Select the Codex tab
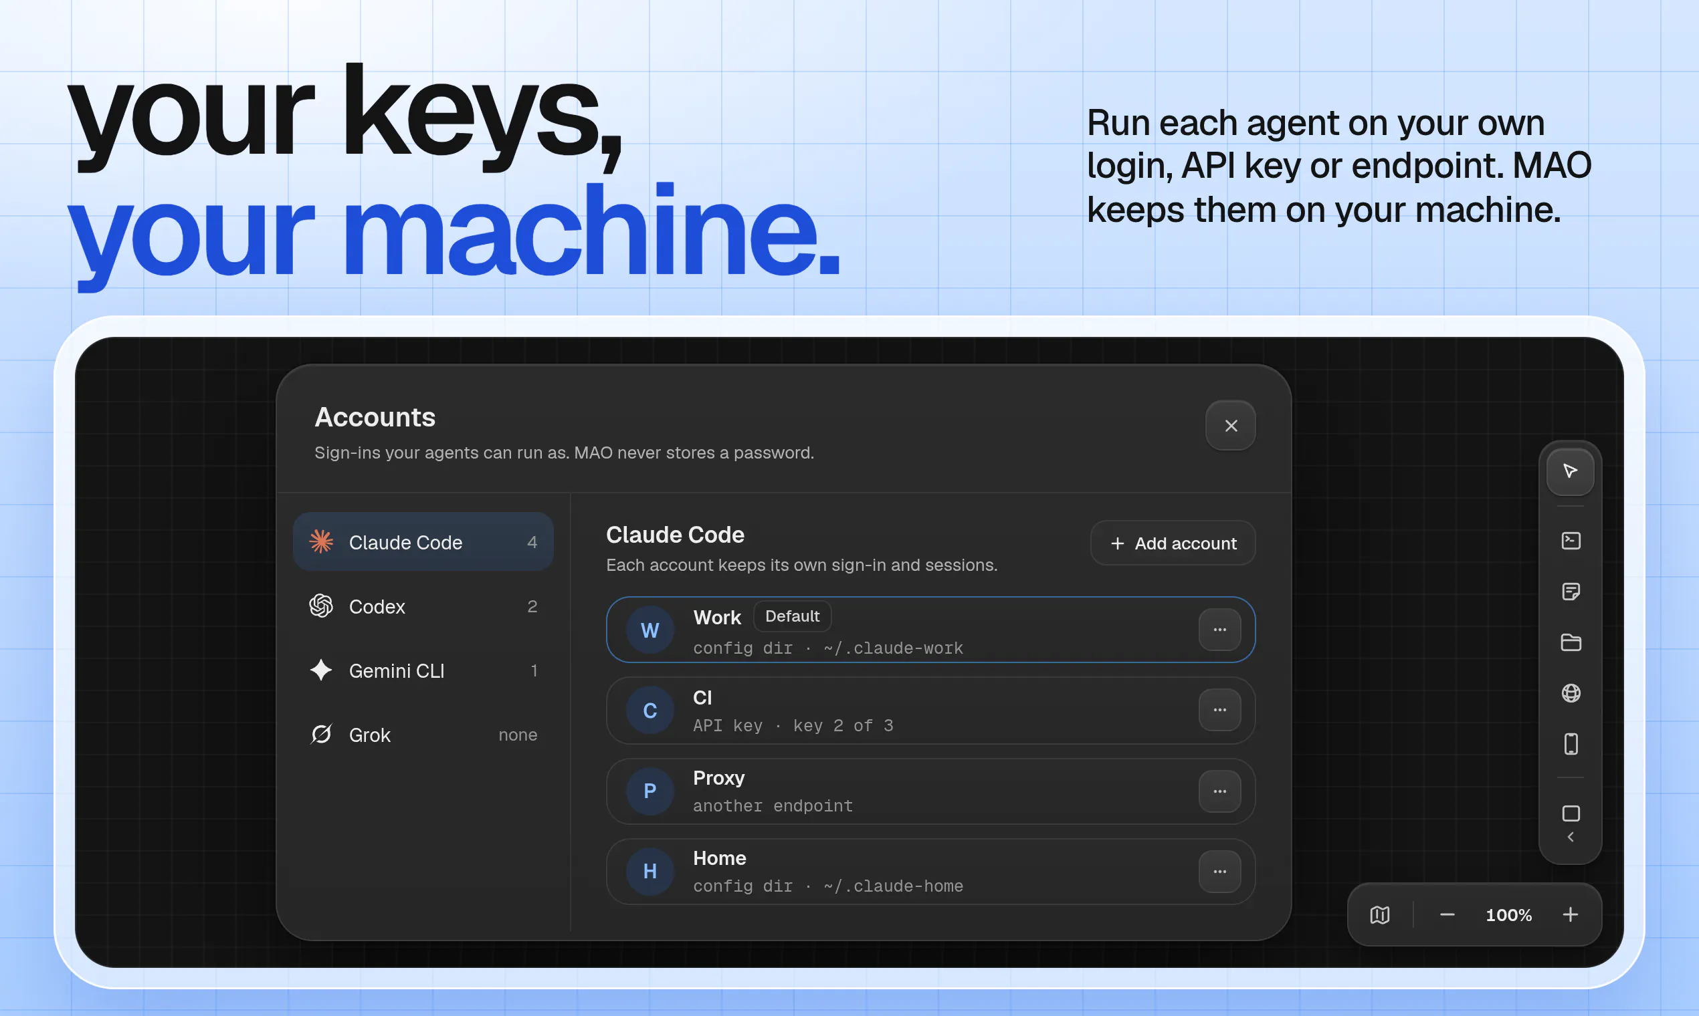 click(423, 606)
